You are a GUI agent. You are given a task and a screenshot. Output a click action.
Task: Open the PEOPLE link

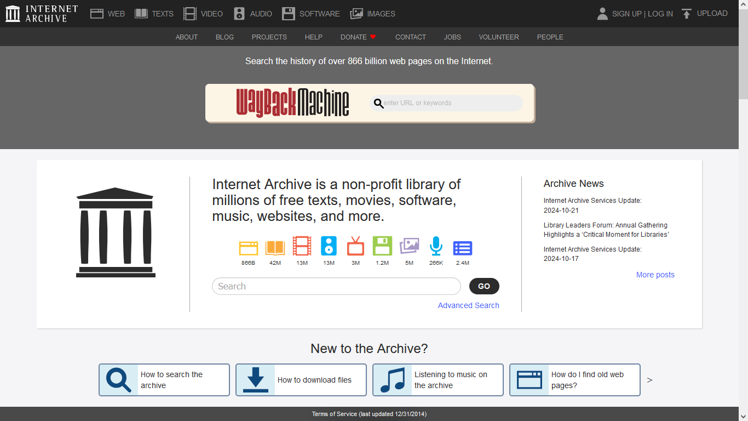click(x=550, y=37)
